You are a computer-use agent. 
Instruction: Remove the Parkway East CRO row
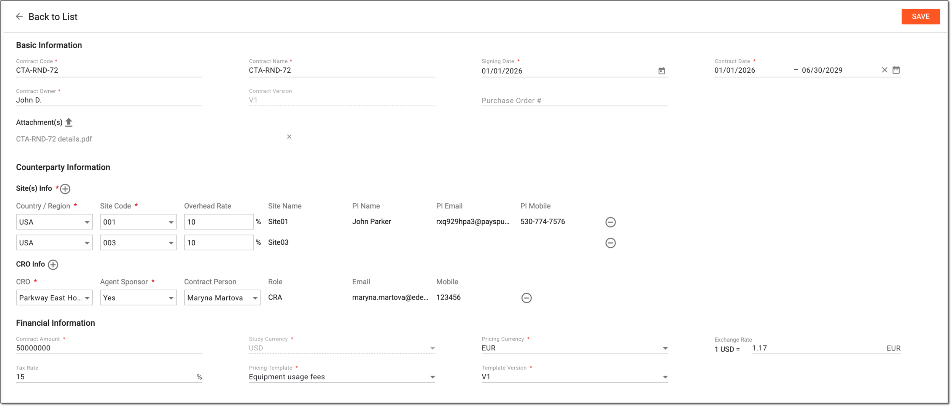point(526,298)
